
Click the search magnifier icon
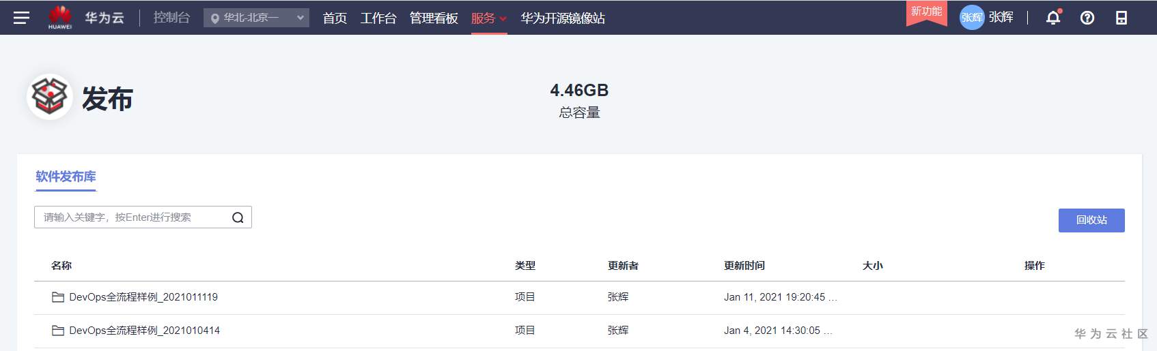[238, 217]
